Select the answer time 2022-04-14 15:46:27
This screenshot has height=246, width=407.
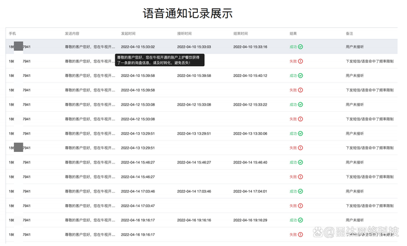(x=194, y=163)
